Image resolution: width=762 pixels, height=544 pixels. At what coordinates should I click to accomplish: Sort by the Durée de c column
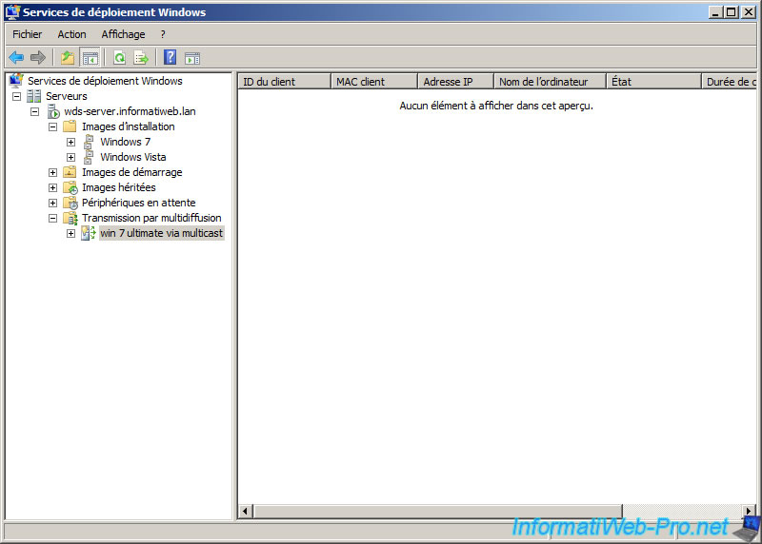730,82
